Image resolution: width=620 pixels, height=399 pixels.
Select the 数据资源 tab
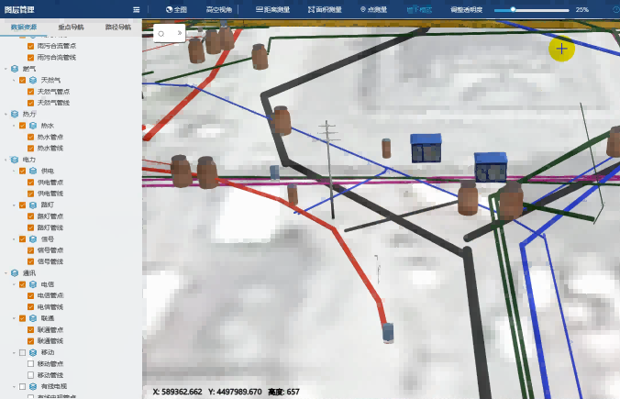24,28
